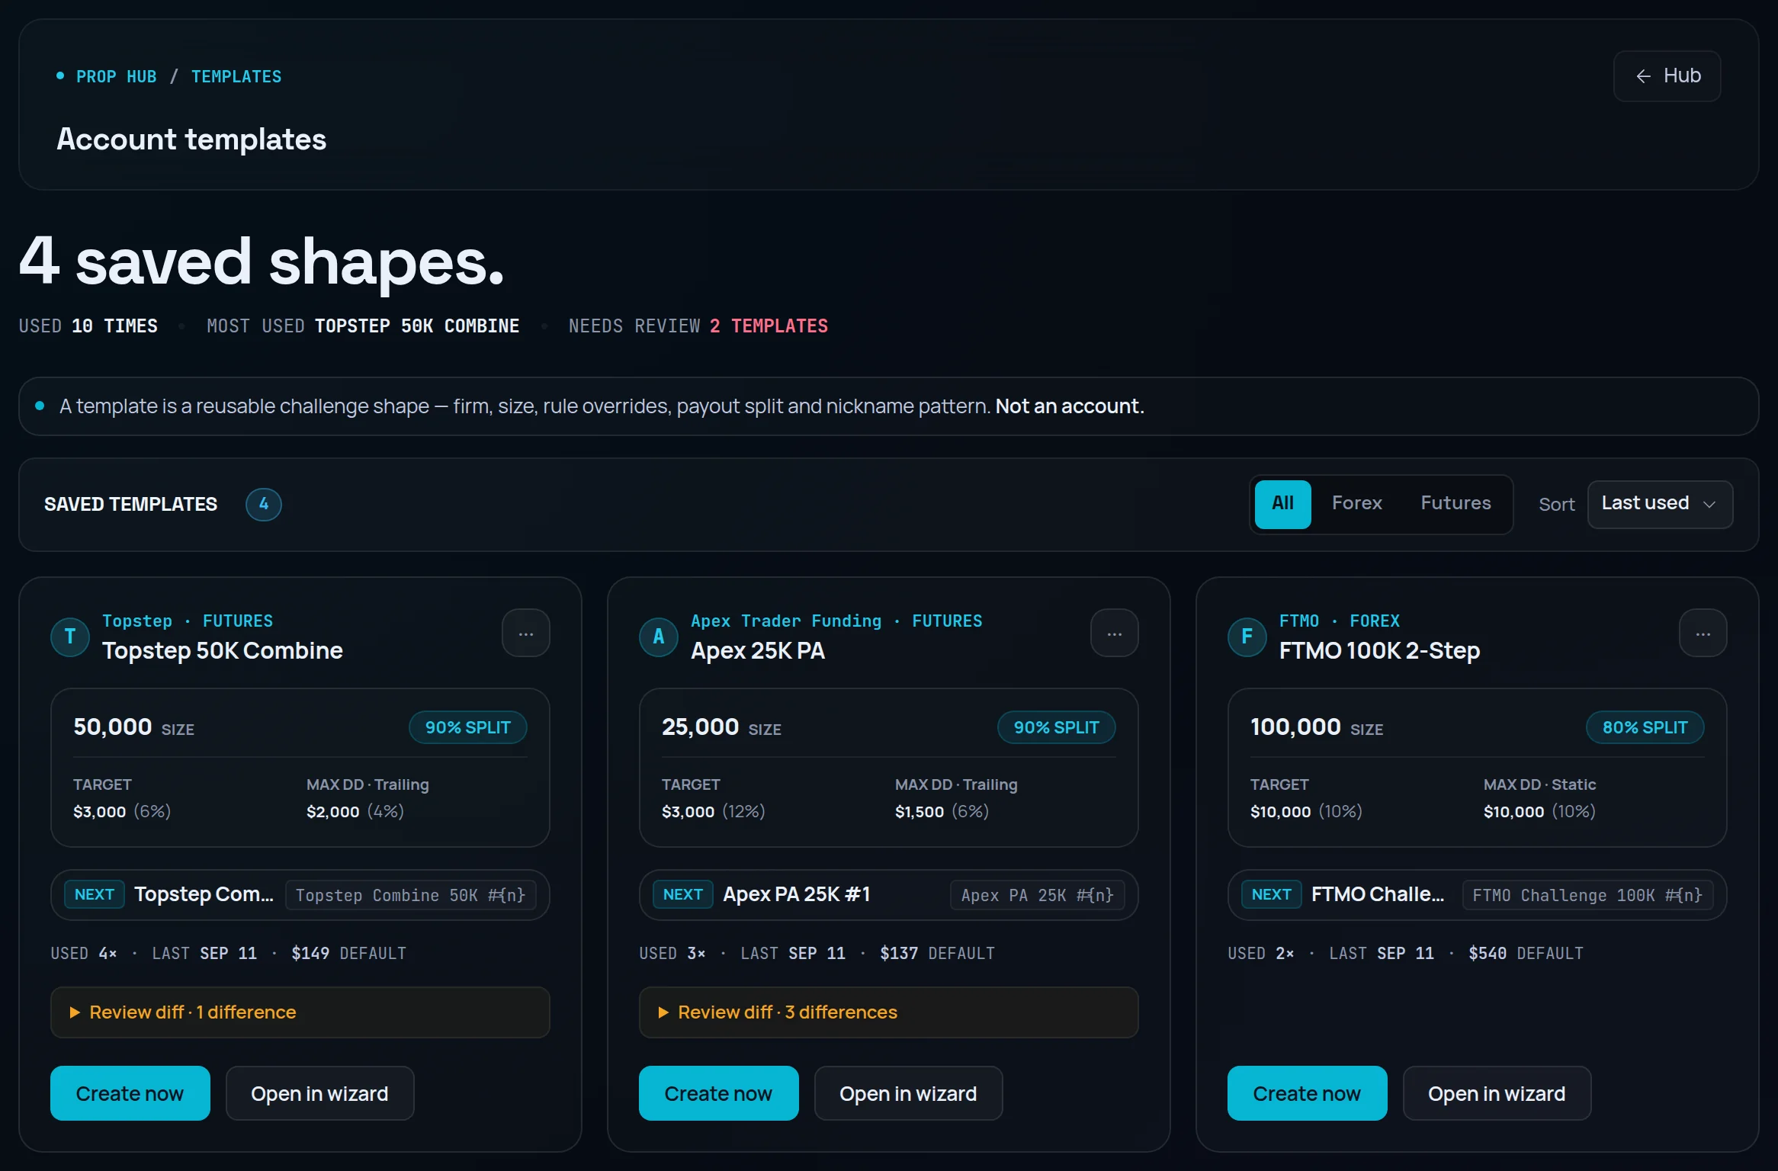Click the FTMO 100K 2-Step card title
1778x1171 pixels.
click(x=1380, y=651)
